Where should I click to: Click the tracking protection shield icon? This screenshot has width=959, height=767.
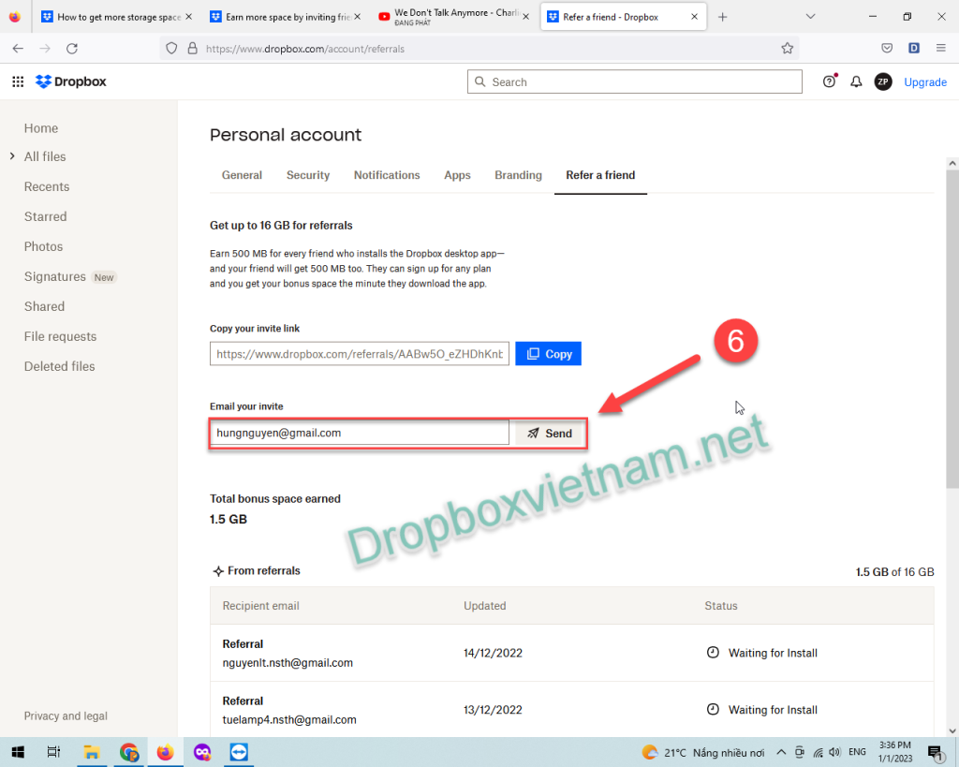pos(171,49)
